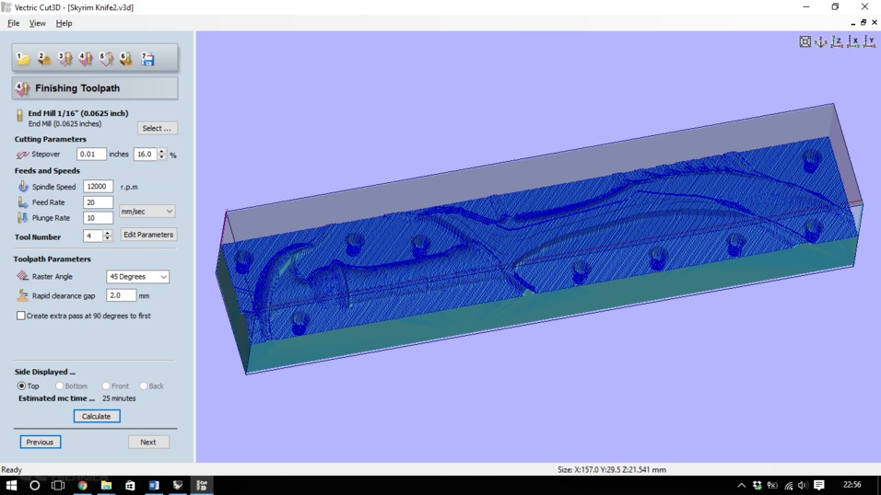Viewport: 881px width, 495px height.
Task: Click the End Mill tool icon
Action: tap(20, 116)
